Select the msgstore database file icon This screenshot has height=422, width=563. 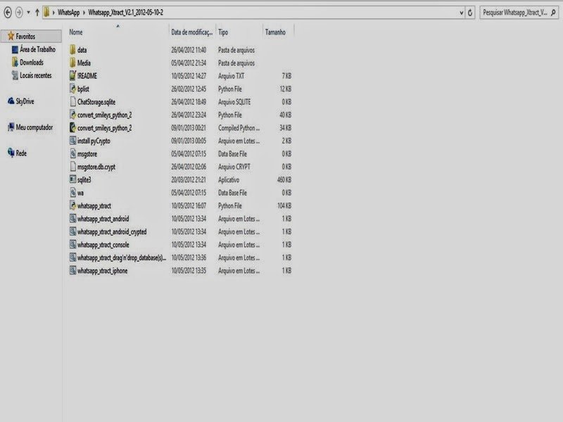click(72, 153)
